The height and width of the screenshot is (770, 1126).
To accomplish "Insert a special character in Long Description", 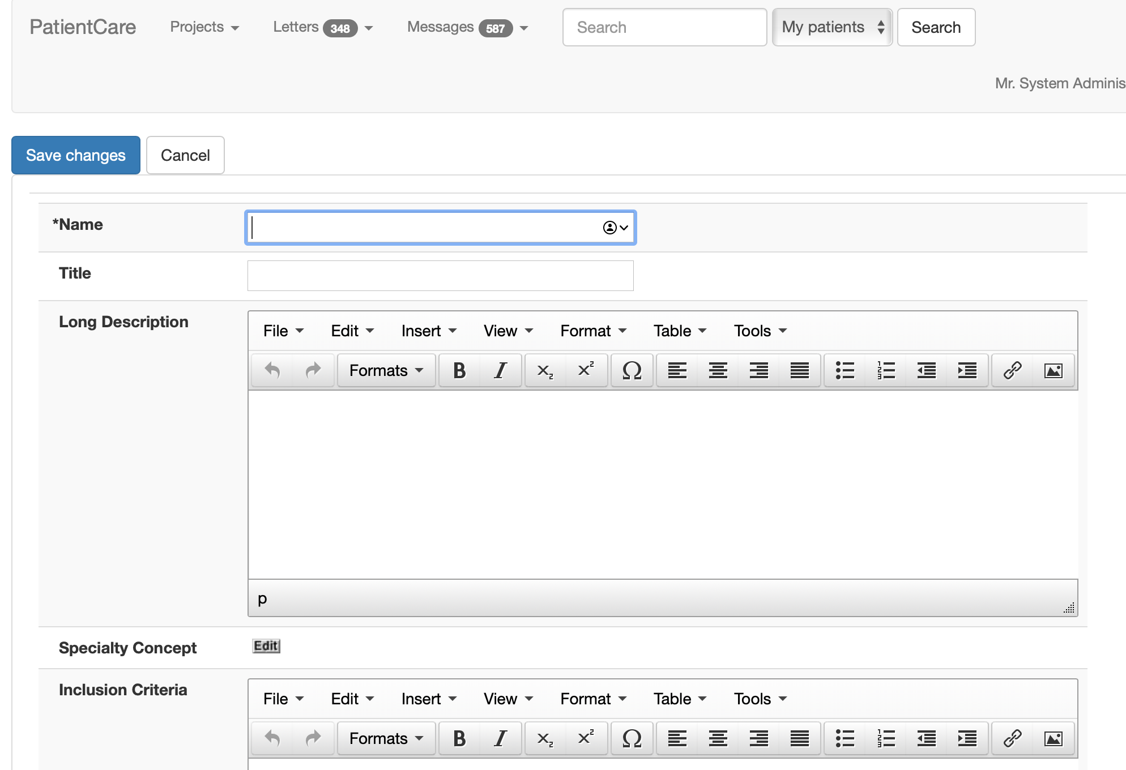I will [x=632, y=370].
